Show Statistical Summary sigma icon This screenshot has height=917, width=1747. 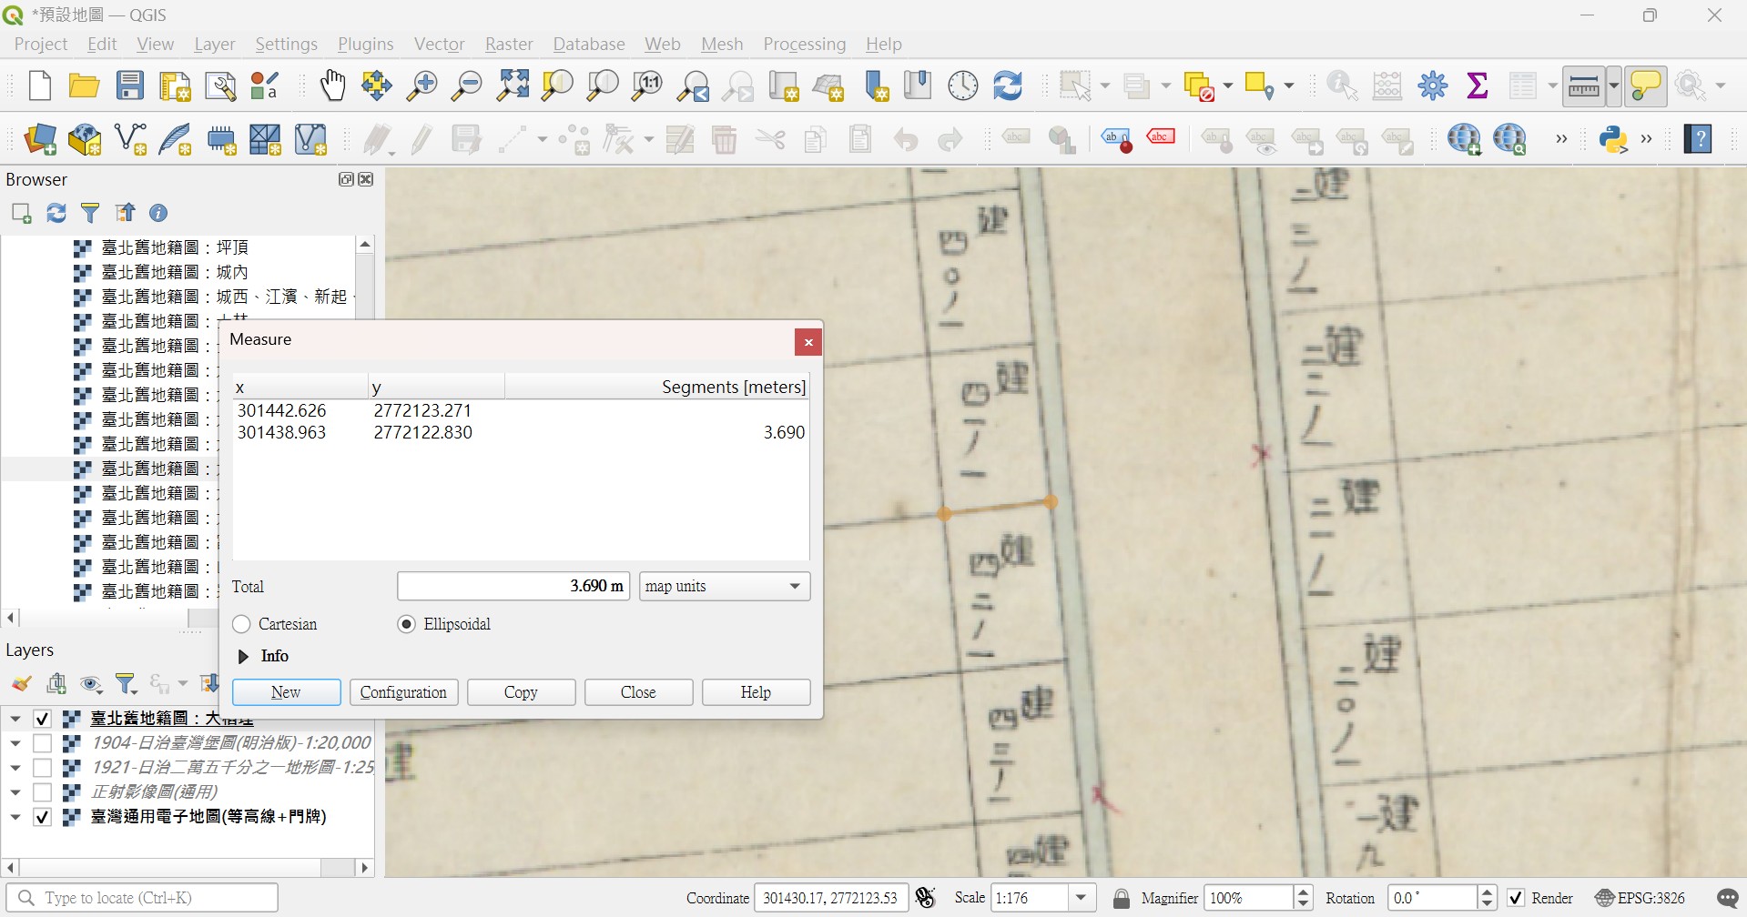click(1478, 86)
